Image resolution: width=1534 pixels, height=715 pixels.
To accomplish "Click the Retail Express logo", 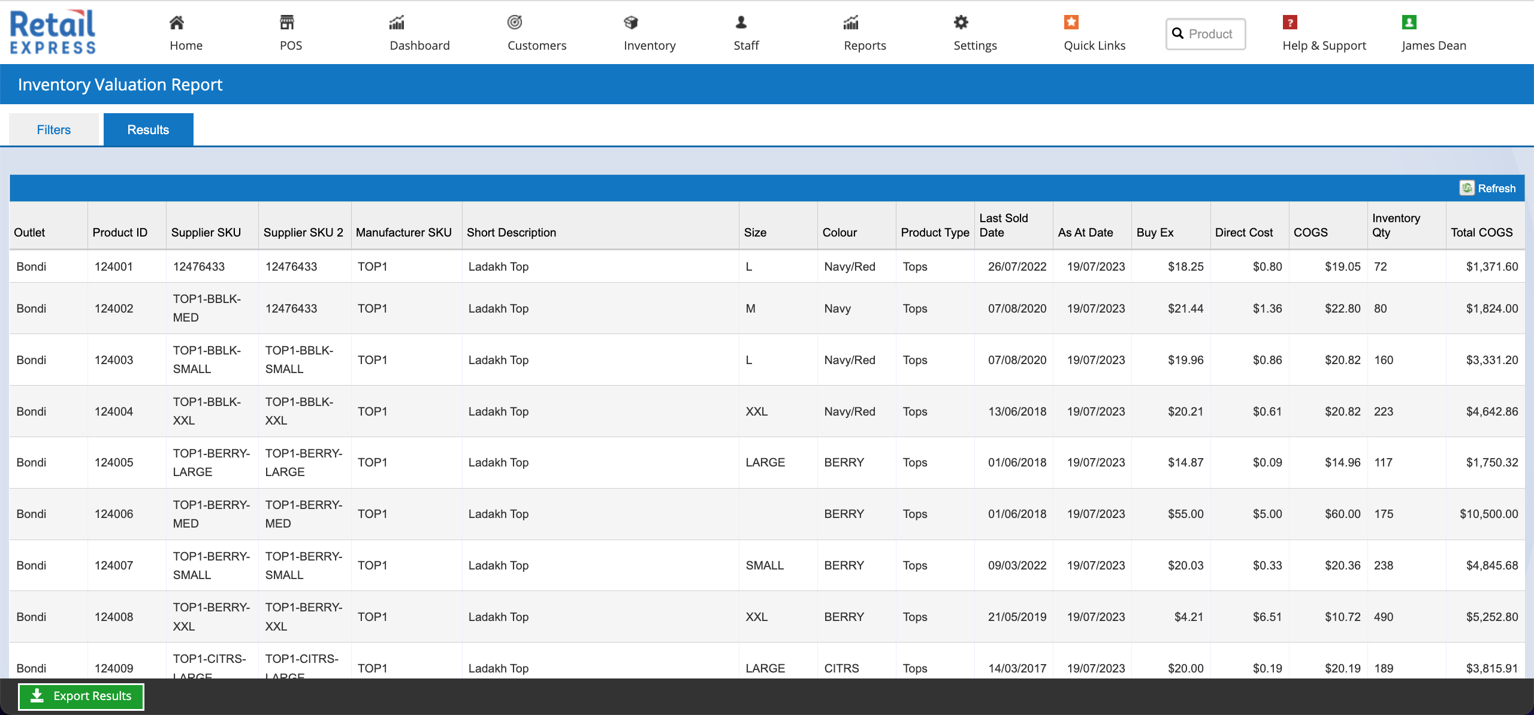I will click(x=53, y=32).
